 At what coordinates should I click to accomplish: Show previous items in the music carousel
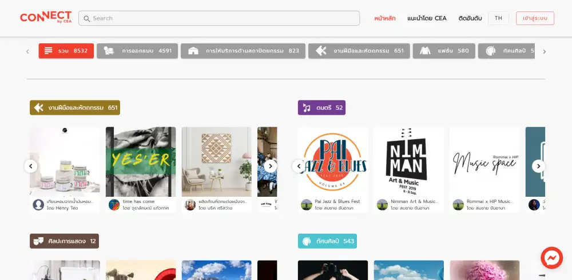pos(299,166)
